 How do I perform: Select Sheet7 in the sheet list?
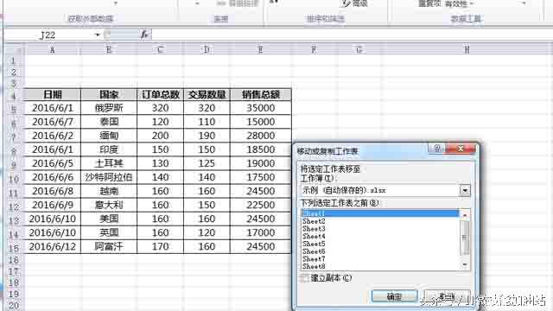(x=380, y=259)
